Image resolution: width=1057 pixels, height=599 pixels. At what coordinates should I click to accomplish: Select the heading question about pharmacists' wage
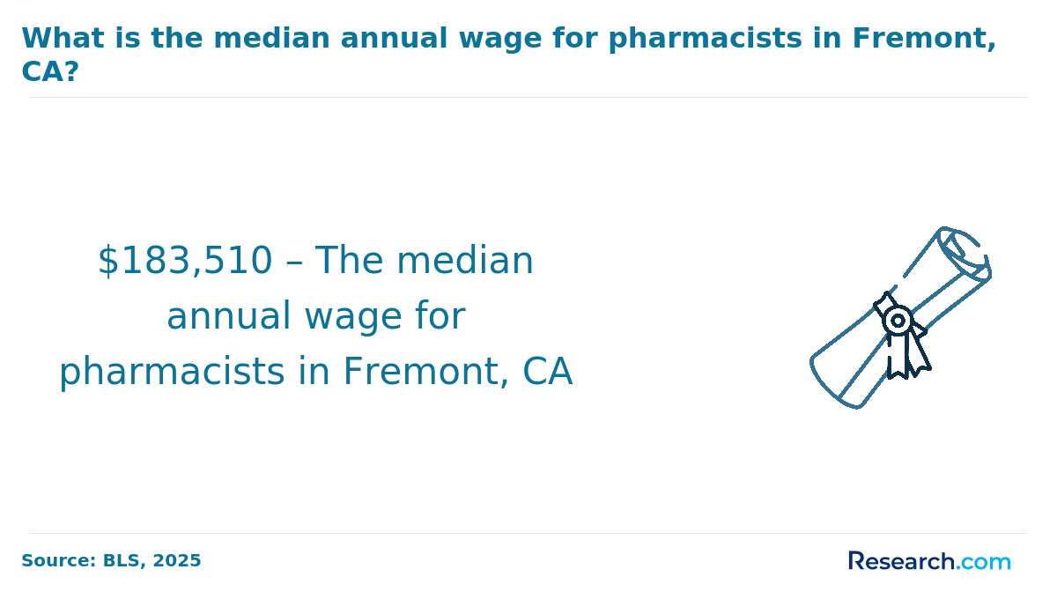click(x=509, y=55)
